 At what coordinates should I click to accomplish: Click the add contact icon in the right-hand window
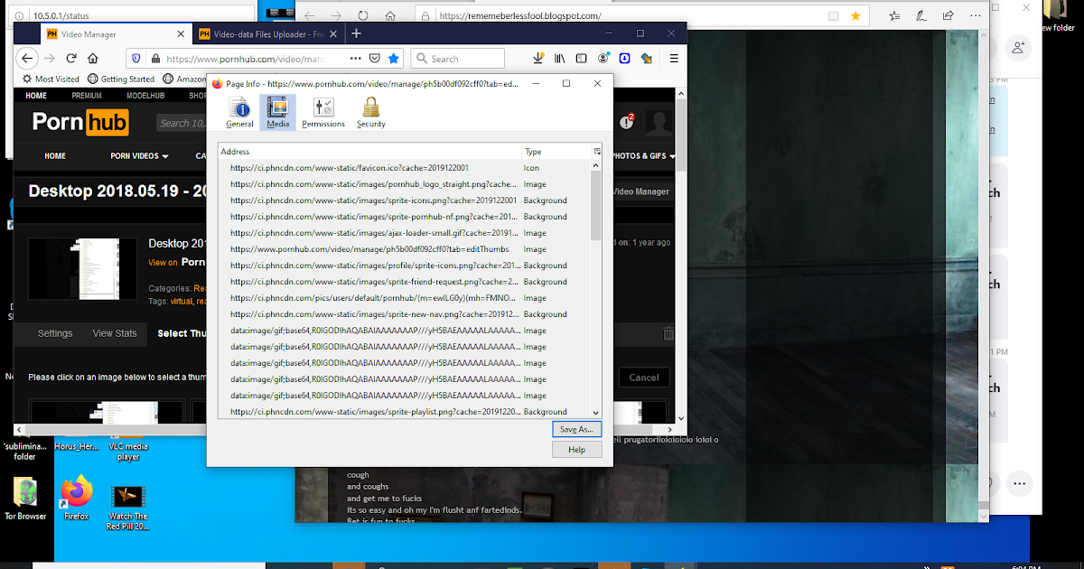[x=1019, y=48]
